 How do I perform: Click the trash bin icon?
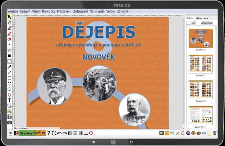(214, 133)
